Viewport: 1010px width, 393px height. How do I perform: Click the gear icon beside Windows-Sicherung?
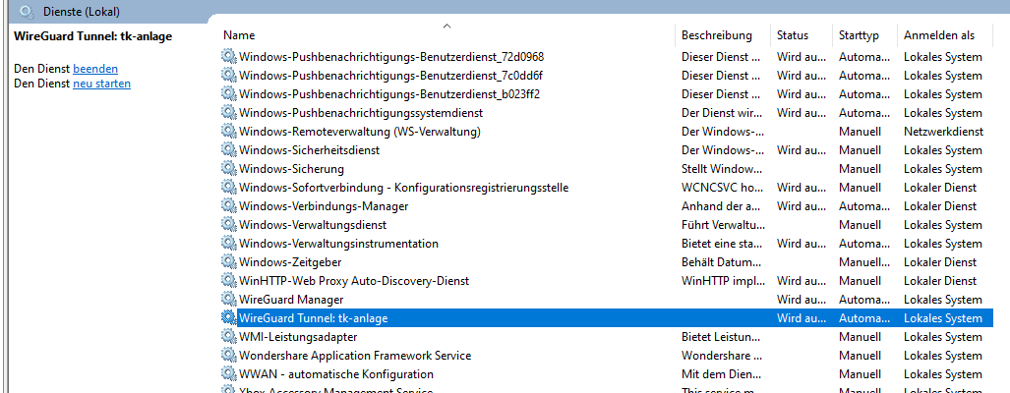pyautogui.click(x=229, y=169)
